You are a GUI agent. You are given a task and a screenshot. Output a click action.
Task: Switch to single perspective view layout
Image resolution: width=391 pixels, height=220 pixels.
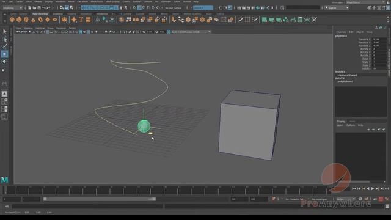(4, 94)
